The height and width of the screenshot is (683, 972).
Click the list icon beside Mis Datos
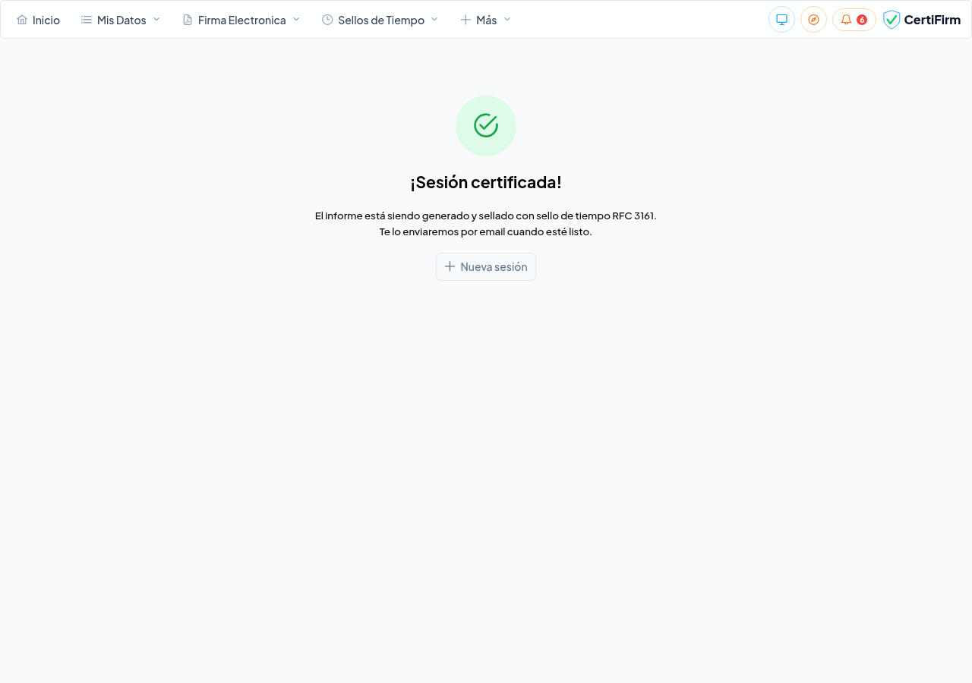[87, 20]
